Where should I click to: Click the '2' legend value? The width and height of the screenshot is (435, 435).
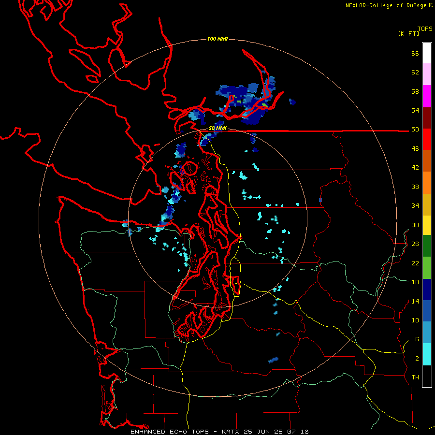[417, 359]
